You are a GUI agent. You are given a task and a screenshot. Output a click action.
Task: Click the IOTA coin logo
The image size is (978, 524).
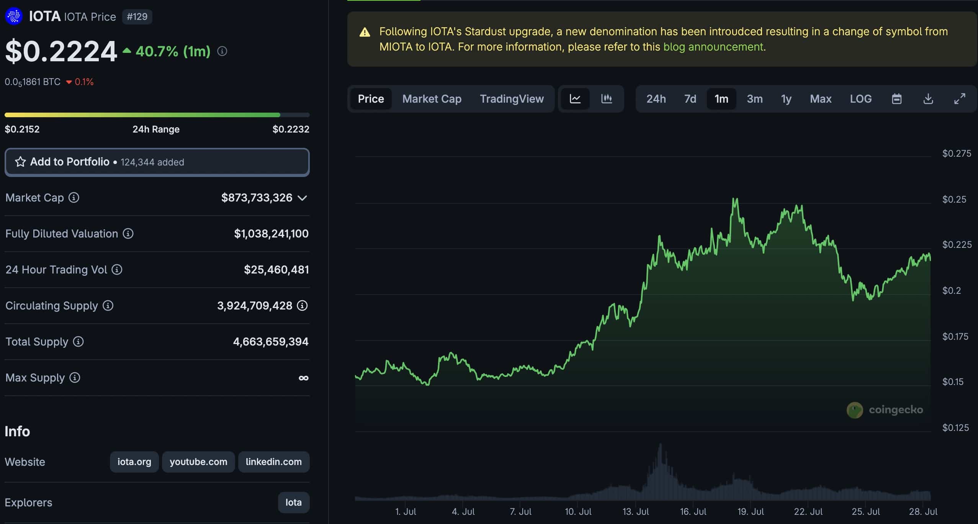[x=14, y=16]
